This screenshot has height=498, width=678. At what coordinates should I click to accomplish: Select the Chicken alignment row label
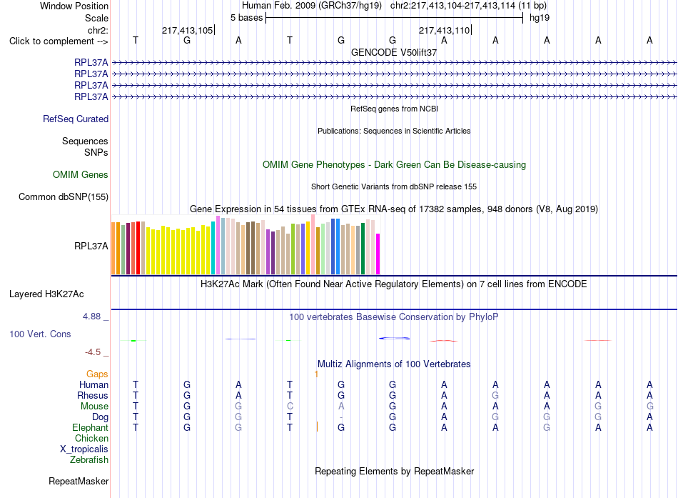click(91, 438)
